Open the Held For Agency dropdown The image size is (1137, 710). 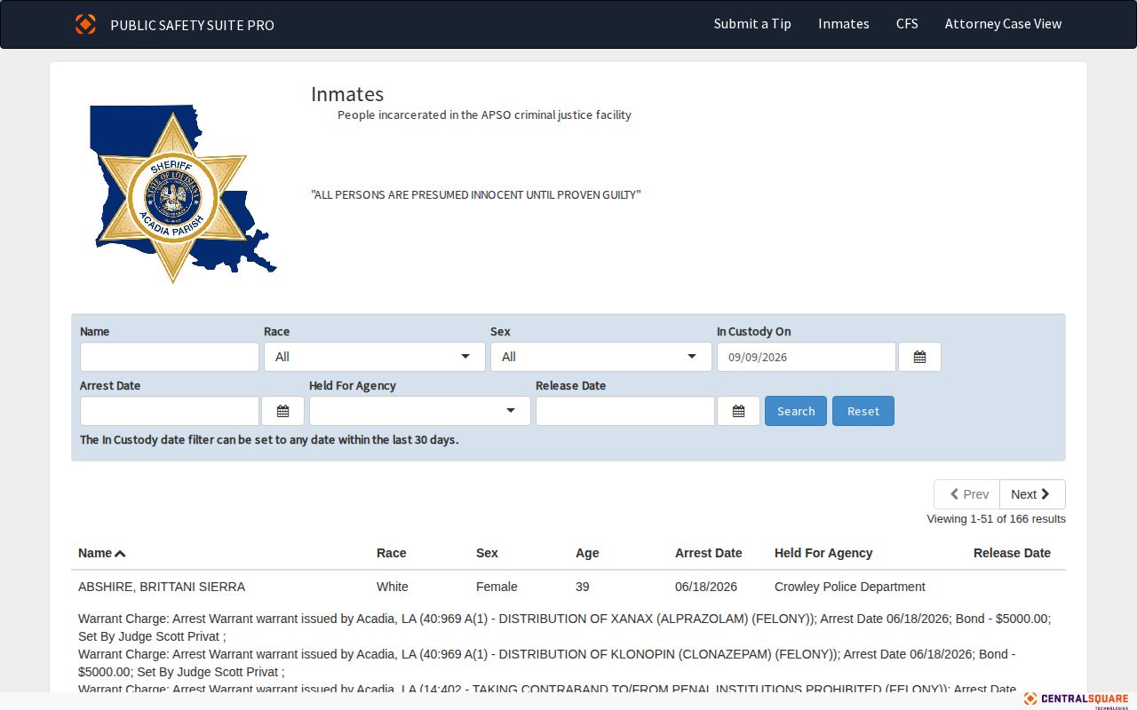(419, 411)
